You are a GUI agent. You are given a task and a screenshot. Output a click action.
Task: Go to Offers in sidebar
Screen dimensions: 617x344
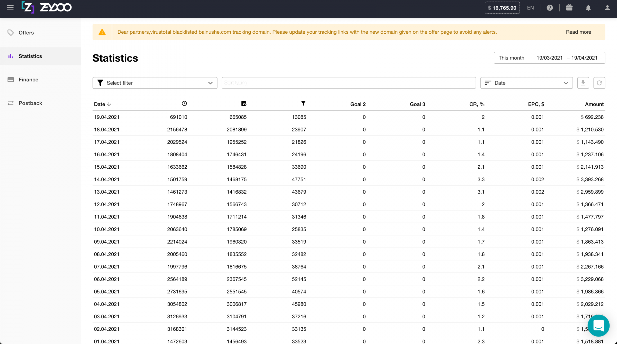(x=26, y=33)
